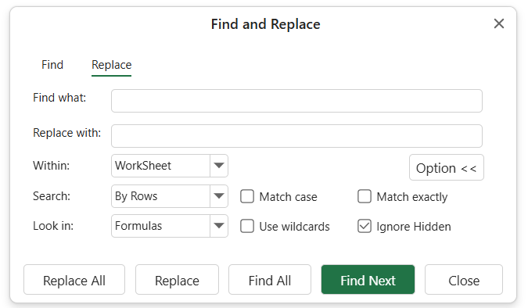528x308 pixels.
Task: Click the Close button
Action: [464, 280]
